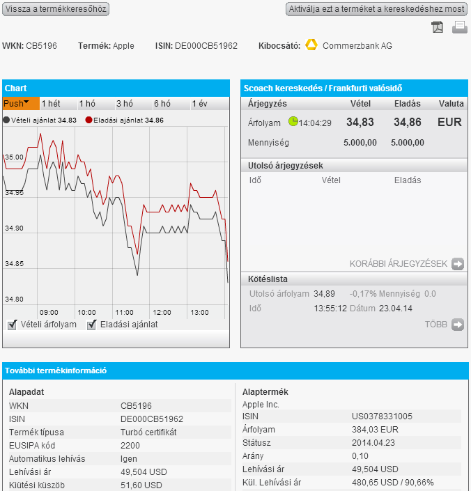Viewport: 471px width, 491px height.
Task: Click the Alaptermék section heading
Action: [x=265, y=392]
